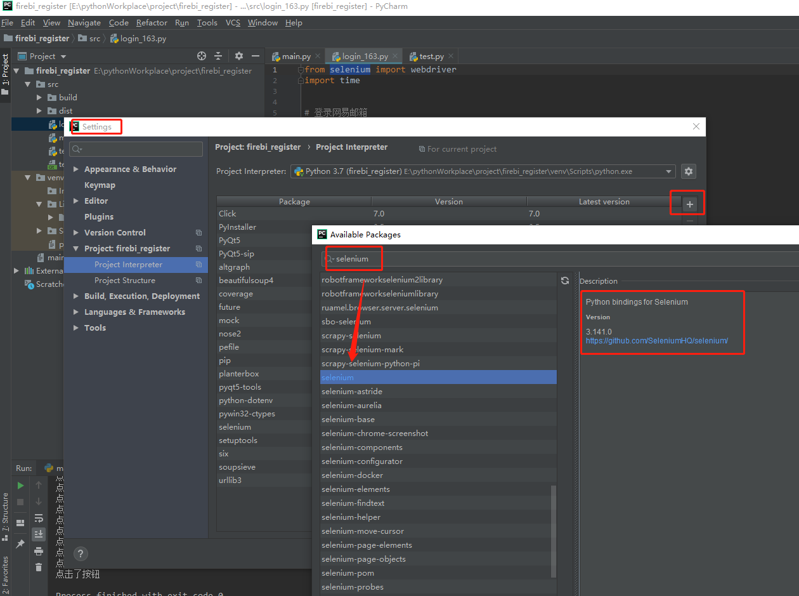799x596 pixels.
Task: Toggle the 1: Project side tool button
Action: [x=5, y=76]
